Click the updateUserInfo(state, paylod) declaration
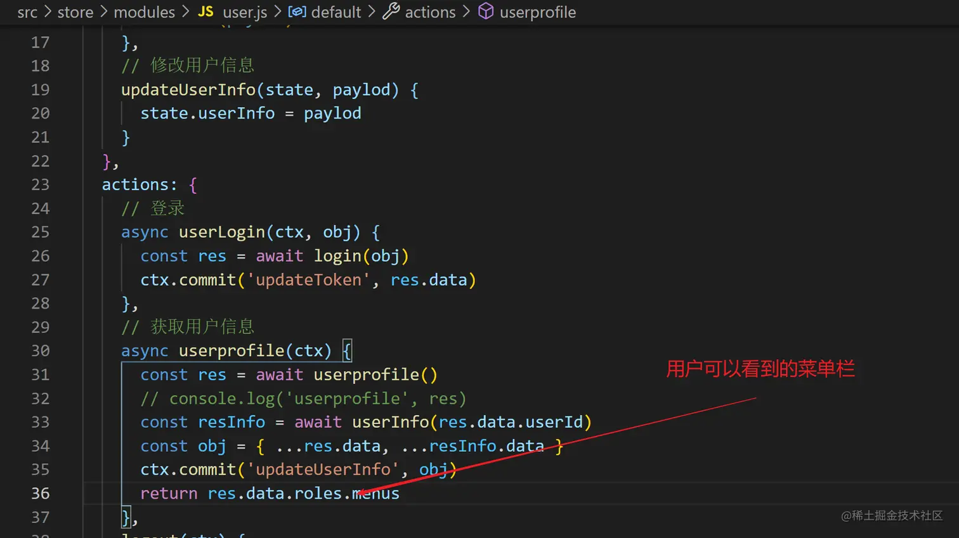This screenshot has width=959, height=538. (x=270, y=89)
